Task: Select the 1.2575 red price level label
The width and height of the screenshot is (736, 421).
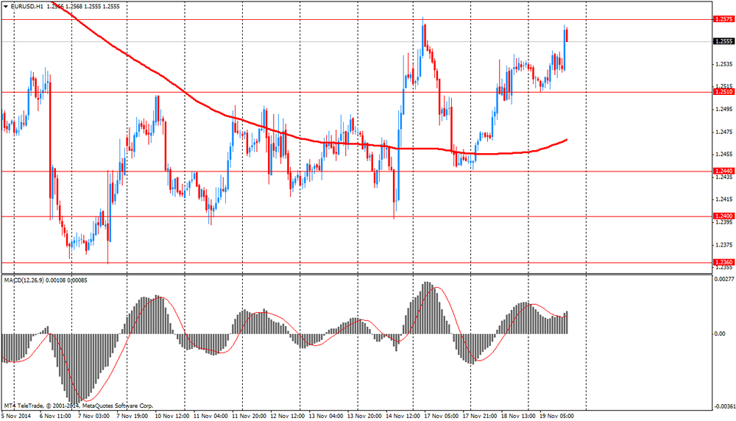Action: [723, 19]
